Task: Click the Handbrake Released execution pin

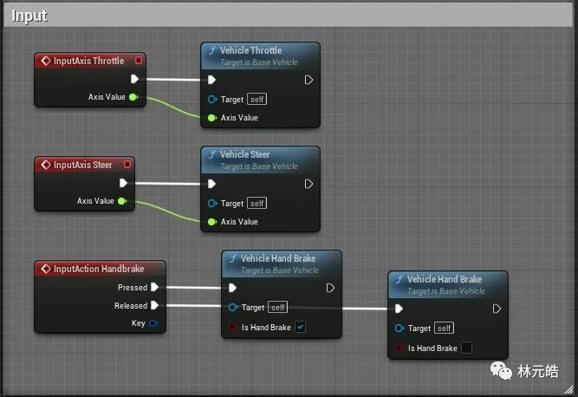Action: tap(155, 305)
